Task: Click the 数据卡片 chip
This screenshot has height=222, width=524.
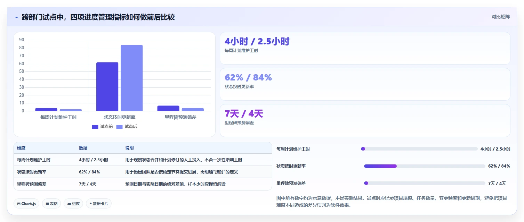Action: pos(99,204)
